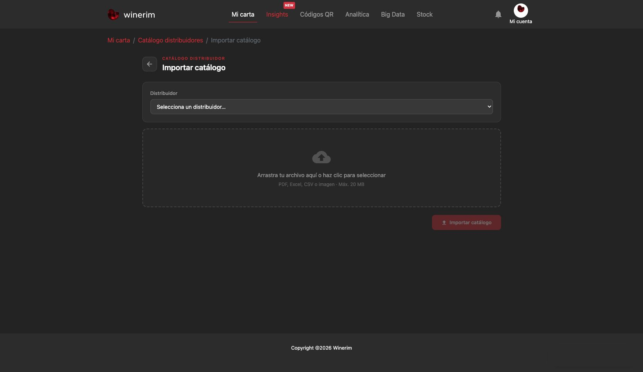Open the Insights tab
Screen dimensions: 643x372
(277, 14)
